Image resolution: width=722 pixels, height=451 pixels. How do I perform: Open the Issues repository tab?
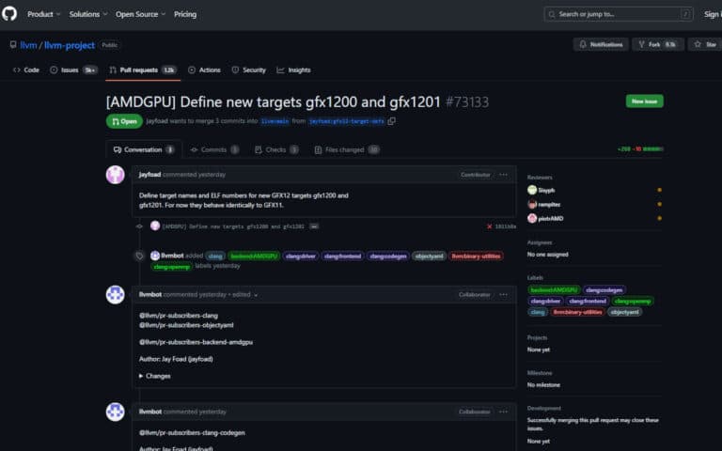[x=73, y=70]
